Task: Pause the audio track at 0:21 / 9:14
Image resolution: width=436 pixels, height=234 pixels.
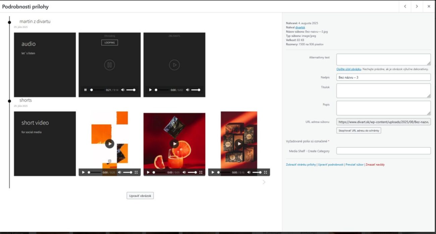Action: click(85, 90)
